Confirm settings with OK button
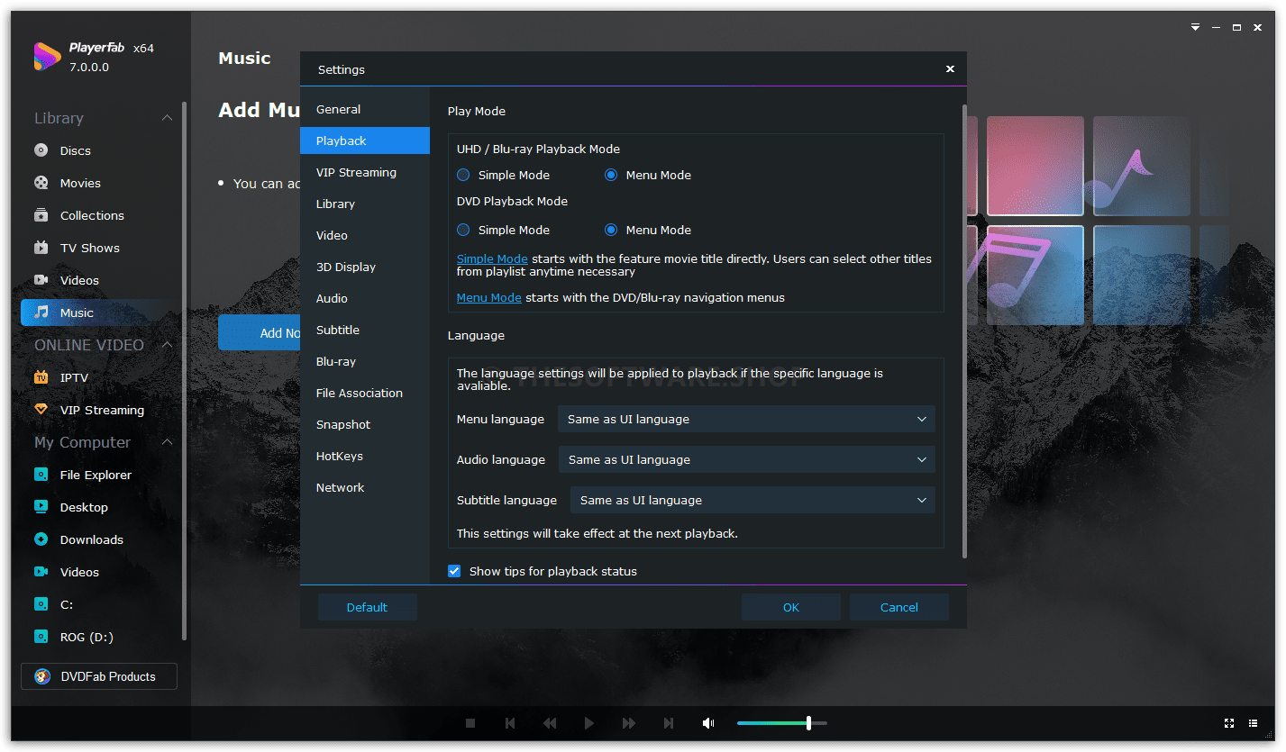The height and width of the screenshot is (752, 1286). click(x=791, y=607)
